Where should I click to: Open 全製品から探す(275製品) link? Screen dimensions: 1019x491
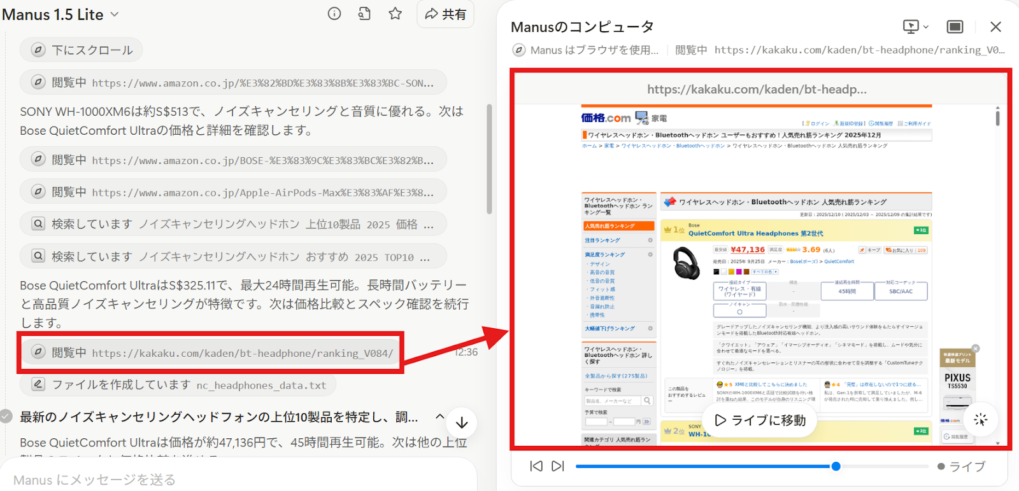coord(616,376)
